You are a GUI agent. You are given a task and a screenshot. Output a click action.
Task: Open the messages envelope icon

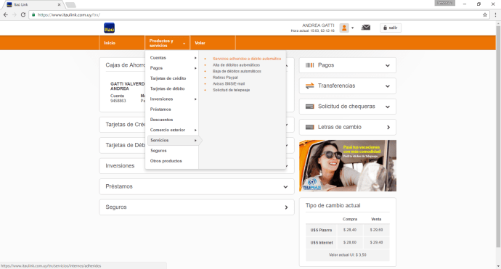(x=366, y=28)
